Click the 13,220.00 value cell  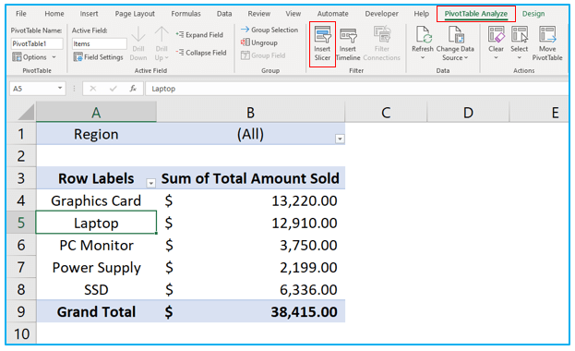click(251, 200)
